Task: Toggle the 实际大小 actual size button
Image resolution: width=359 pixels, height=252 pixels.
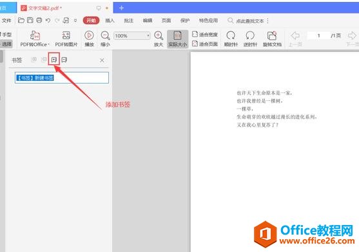Action: [178, 39]
